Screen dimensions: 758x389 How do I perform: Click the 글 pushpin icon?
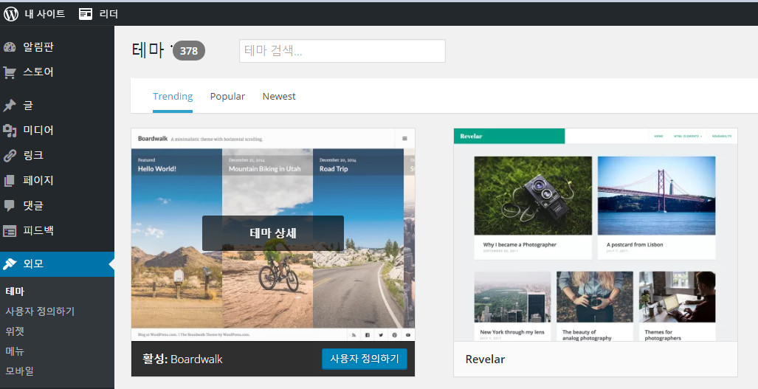[10, 106]
